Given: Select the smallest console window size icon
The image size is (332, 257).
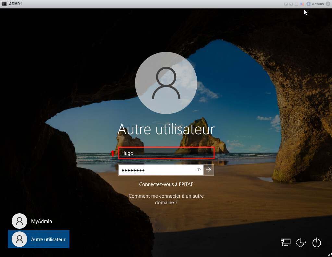Looking at the screenshot, I should tap(286, 4).
